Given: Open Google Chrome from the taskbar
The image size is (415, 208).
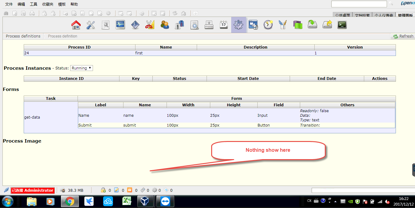Looking at the screenshot, I should 70,202.
